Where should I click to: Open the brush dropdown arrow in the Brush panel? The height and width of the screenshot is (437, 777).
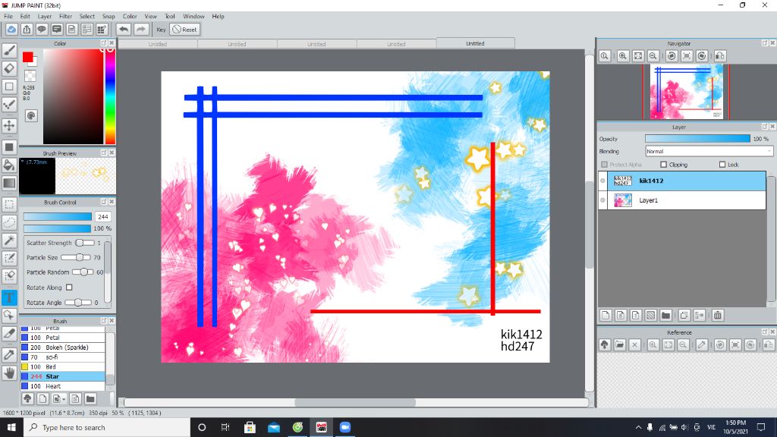pos(64,399)
